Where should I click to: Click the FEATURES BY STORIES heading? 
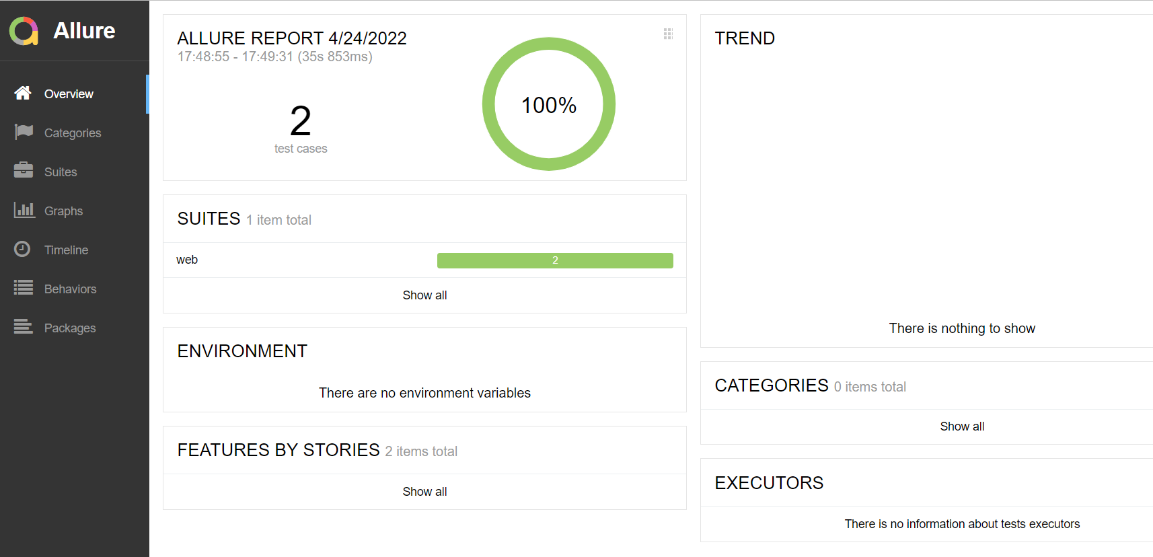click(278, 450)
